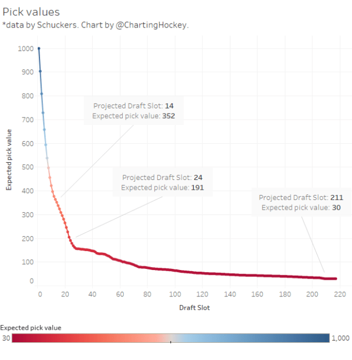The height and width of the screenshot is (360, 352).
Task: Click the second data point near 900
Action: (40, 72)
